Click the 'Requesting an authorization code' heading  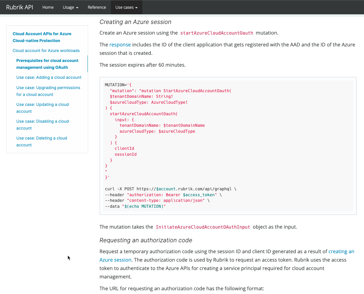tap(146, 240)
